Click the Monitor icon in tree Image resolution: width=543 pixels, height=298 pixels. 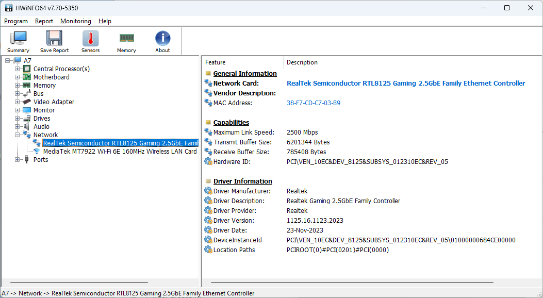[x=27, y=110]
